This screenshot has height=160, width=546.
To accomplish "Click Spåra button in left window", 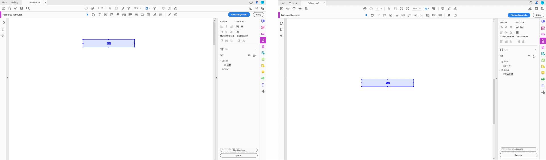I will coord(239,155).
